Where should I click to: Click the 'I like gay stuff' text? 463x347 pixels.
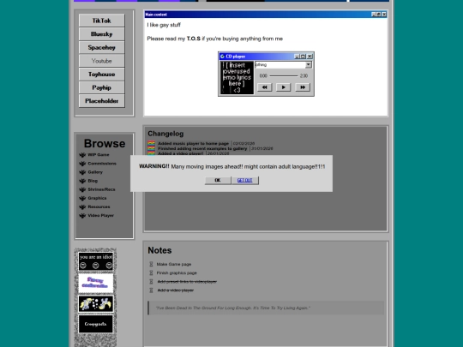[x=164, y=25]
